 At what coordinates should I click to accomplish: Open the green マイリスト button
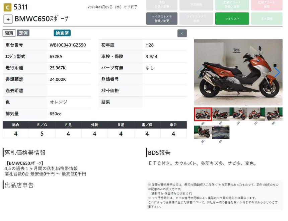(232, 19)
